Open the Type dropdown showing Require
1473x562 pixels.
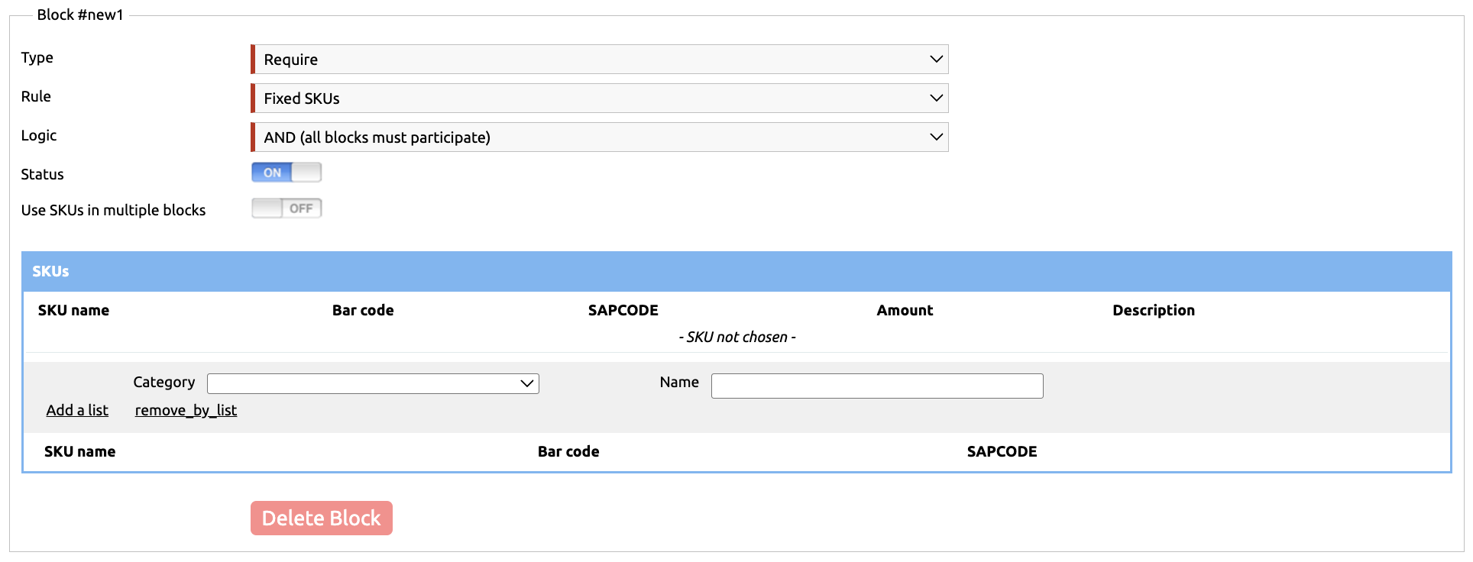pos(600,60)
